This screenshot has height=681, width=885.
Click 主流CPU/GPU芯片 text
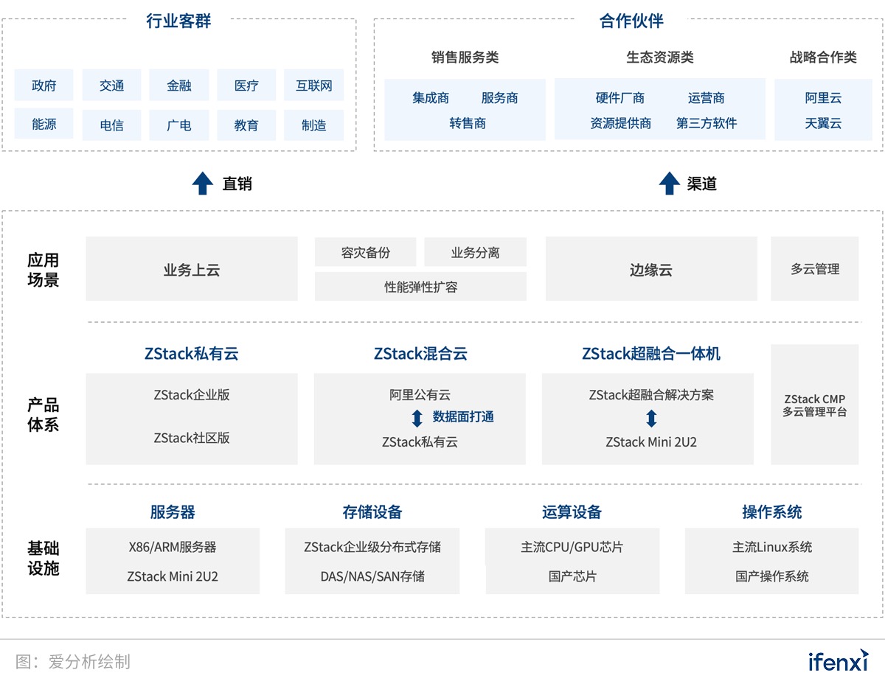(572, 547)
